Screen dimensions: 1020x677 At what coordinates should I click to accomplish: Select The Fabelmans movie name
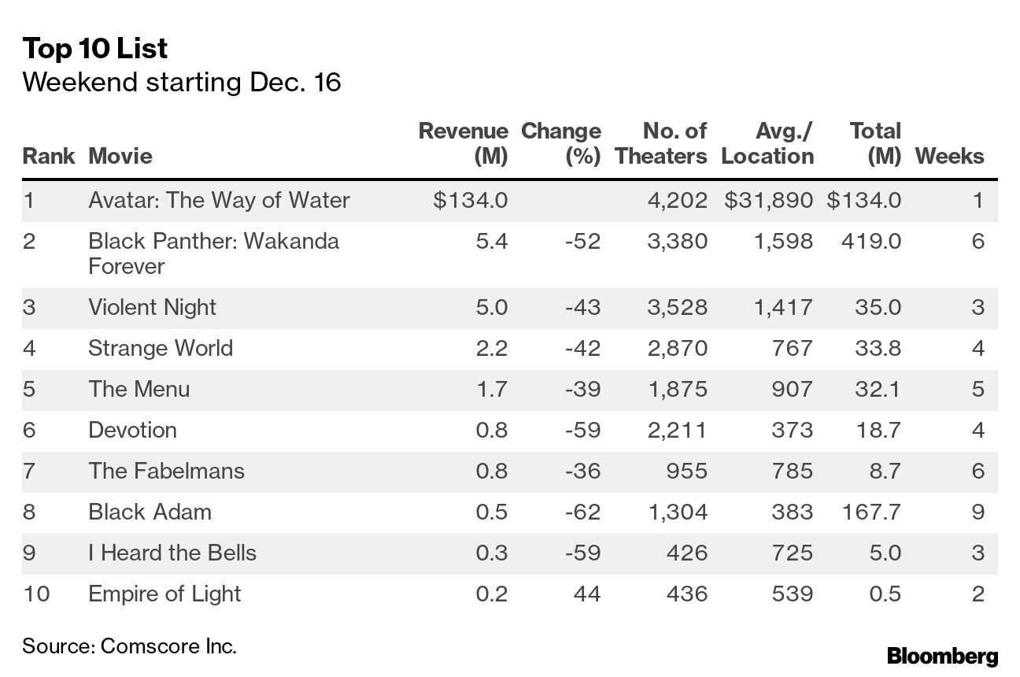coord(166,471)
